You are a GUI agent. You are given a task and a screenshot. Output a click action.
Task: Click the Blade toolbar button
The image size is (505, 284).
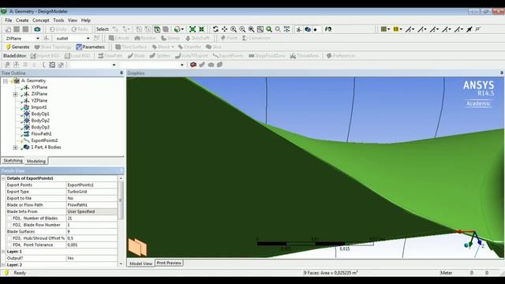pos(137,56)
